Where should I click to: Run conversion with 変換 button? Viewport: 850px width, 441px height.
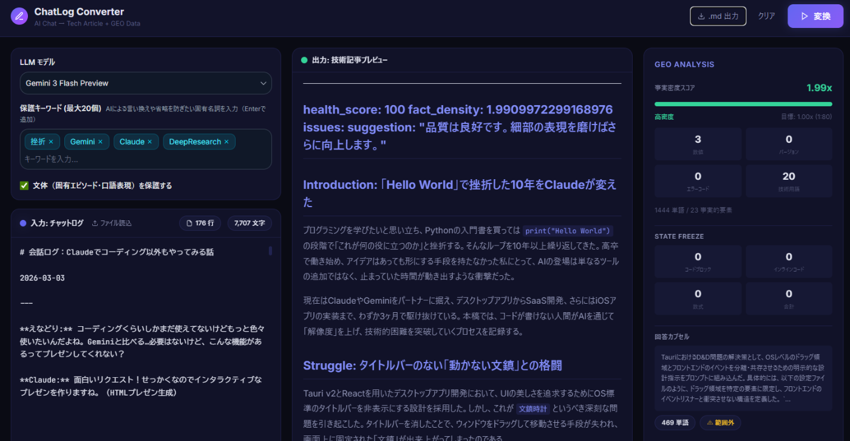[815, 16]
